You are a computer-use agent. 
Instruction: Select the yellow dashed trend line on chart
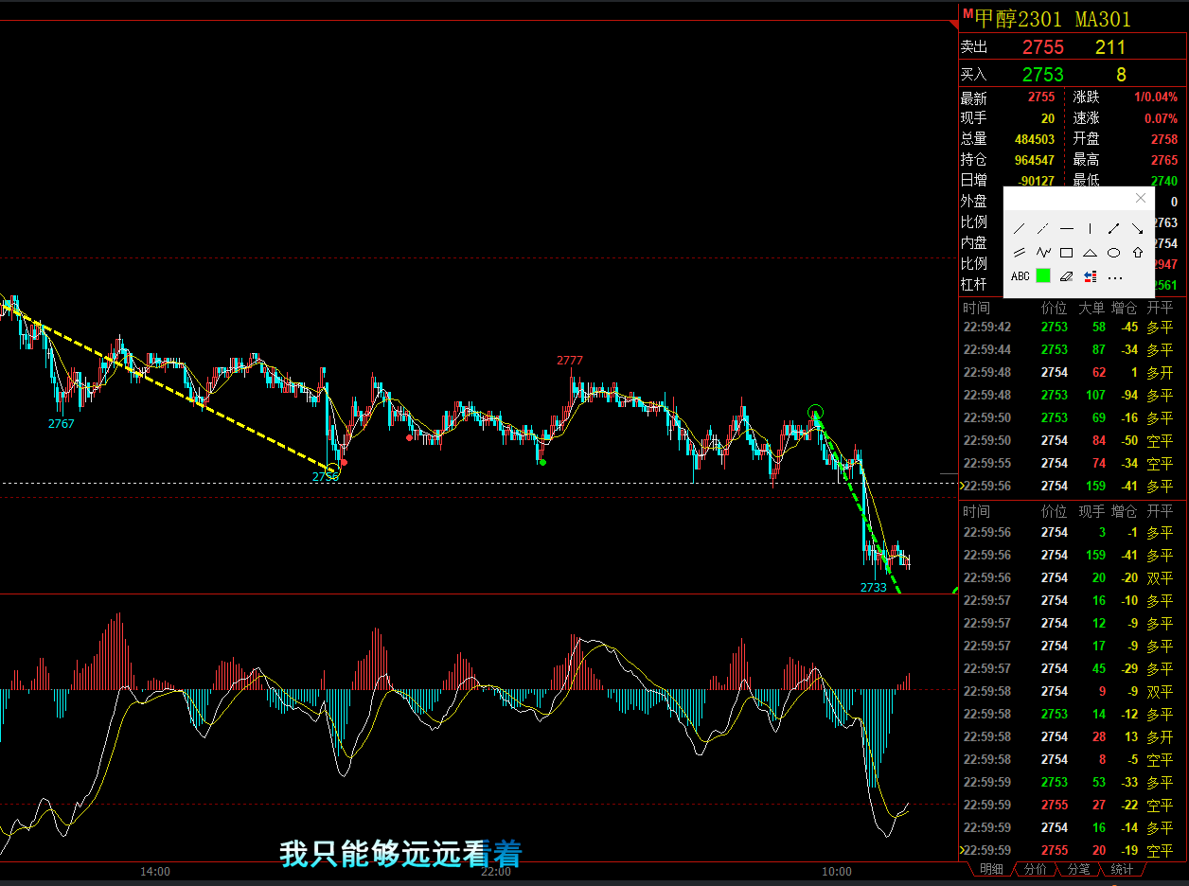pos(170,388)
